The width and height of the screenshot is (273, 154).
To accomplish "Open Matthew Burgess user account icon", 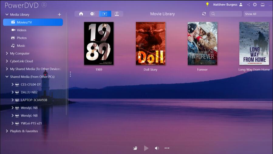I will pos(241,5).
